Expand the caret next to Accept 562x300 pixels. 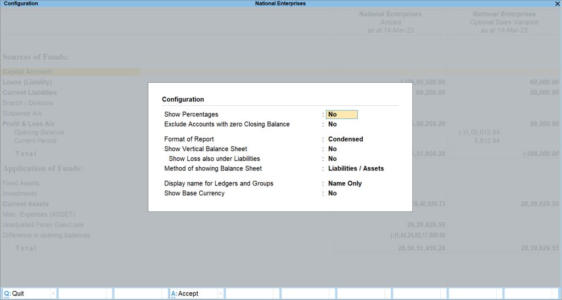click(x=221, y=293)
